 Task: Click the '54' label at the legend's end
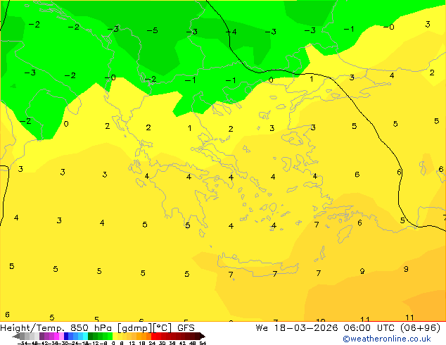pyautogui.click(x=202, y=344)
